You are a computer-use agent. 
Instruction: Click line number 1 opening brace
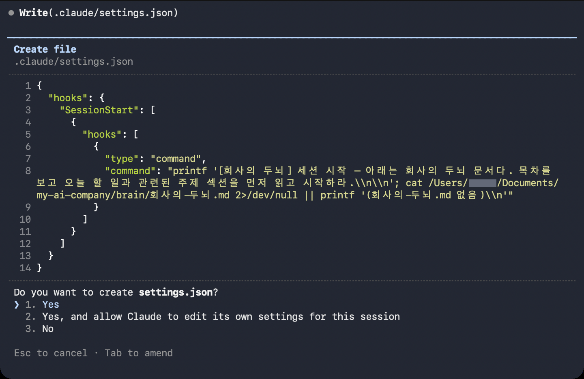click(39, 86)
